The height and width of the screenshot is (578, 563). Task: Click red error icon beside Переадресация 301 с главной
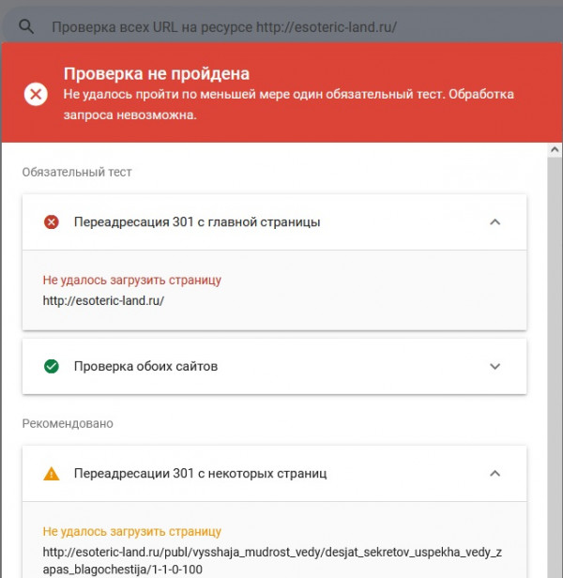coord(52,222)
